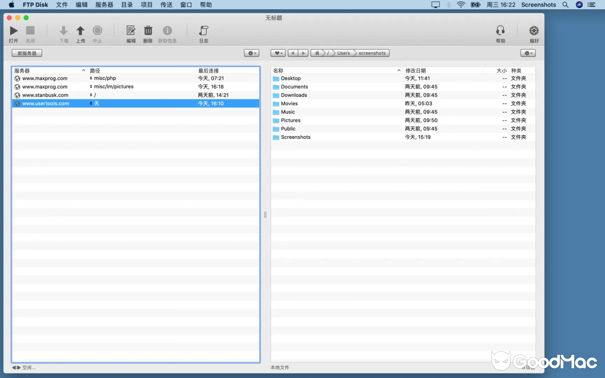Click the 新服务器 button
Screen dimensions: 605x378
[26, 53]
